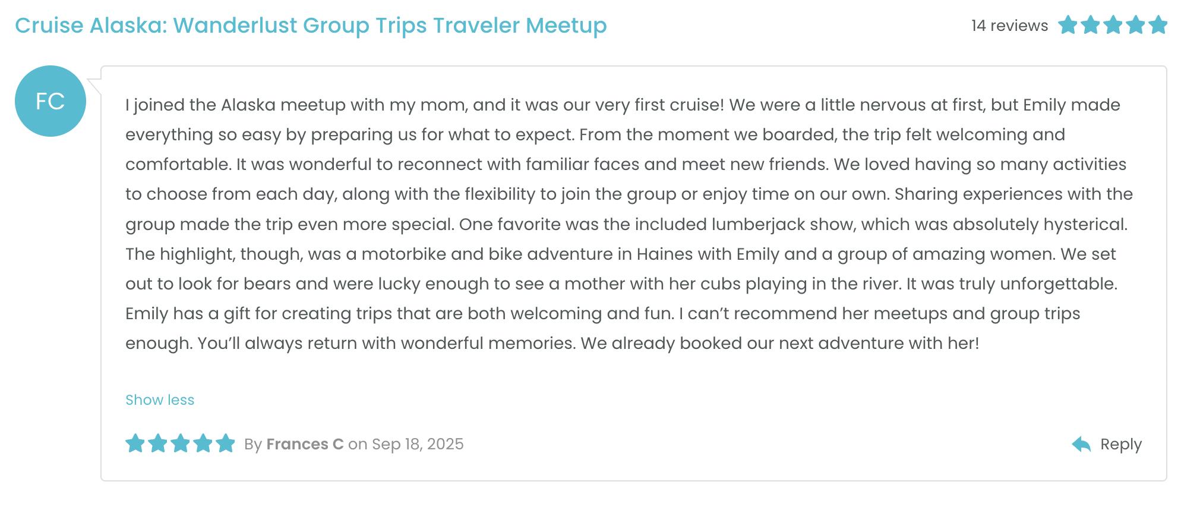
Task: Click fourth star in Frances C's rating
Action: pos(203,443)
